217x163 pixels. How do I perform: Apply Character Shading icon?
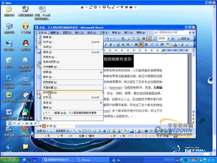click(123, 44)
